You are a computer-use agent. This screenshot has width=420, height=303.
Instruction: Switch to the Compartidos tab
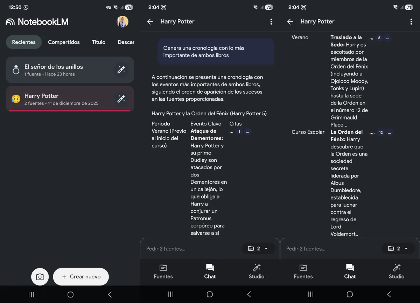pos(64,42)
